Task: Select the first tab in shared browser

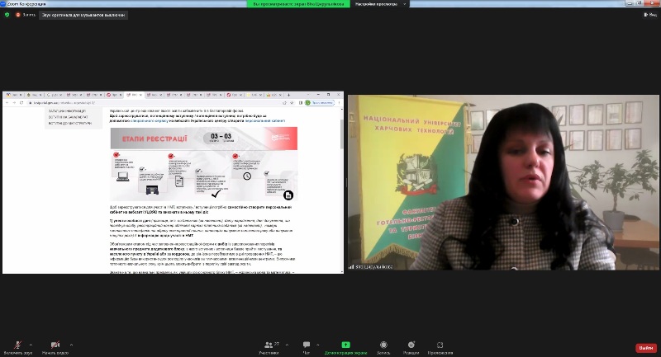Action: (x=14, y=95)
